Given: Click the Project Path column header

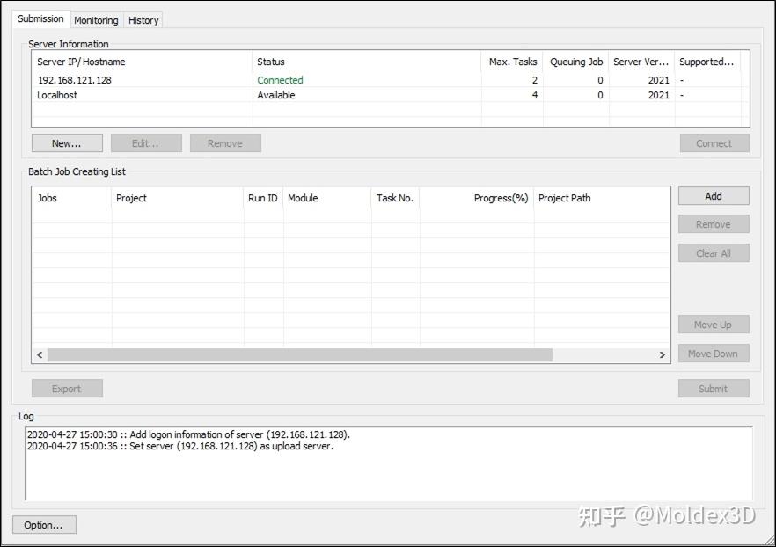Looking at the screenshot, I should click(x=565, y=198).
